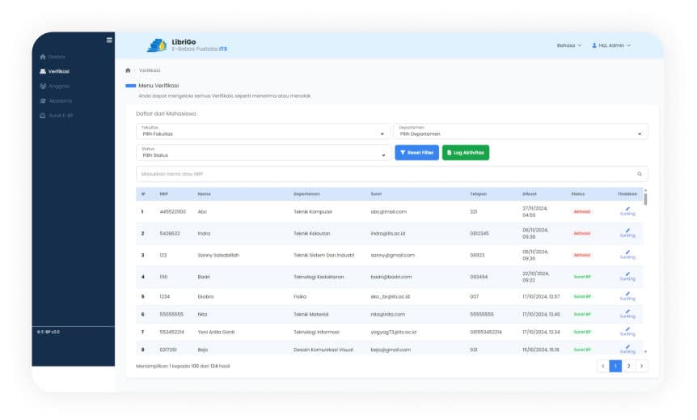
Task: Select the email indra@its.ac.id
Action: (387, 234)
